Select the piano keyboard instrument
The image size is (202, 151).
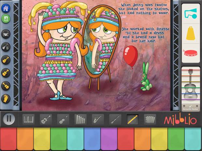click(x=28, y=119)
